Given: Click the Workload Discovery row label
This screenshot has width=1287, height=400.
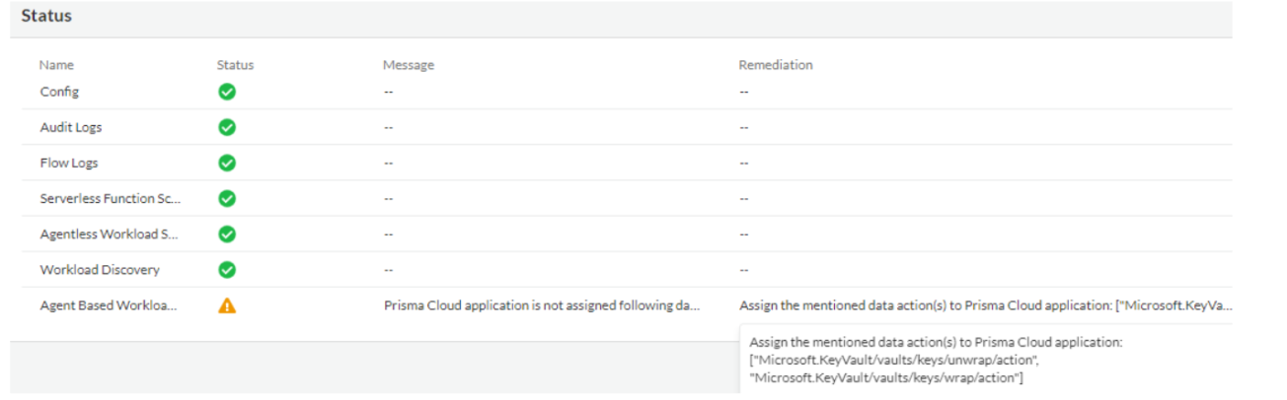Looking at the screenshot, I should pyautogui.click(x=100, y=269).
